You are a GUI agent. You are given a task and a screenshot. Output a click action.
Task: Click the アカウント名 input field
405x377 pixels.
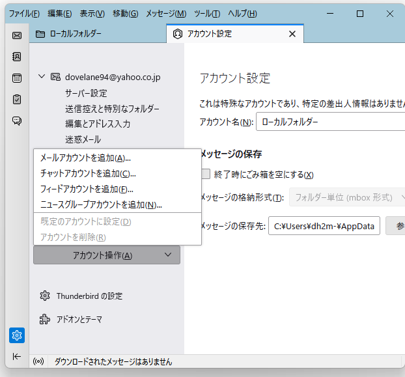pos(331,121)
